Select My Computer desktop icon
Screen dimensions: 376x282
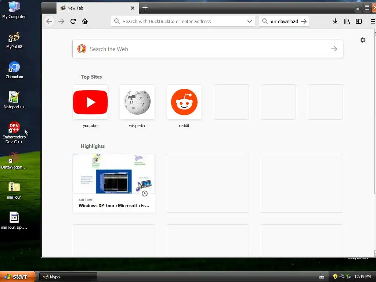[x=14, y=10]
